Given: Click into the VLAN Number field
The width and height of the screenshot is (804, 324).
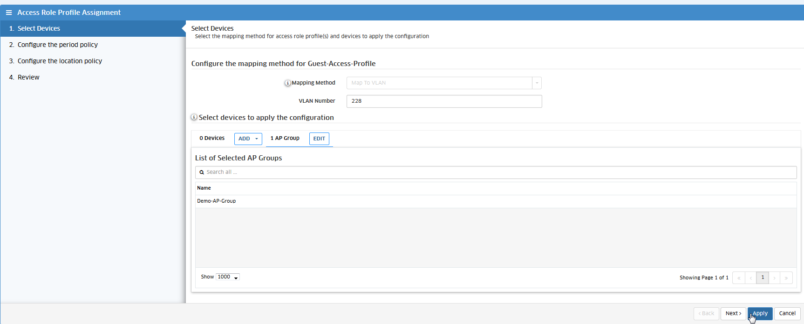Looking at the screenshot, I should (x=444, y=101).
